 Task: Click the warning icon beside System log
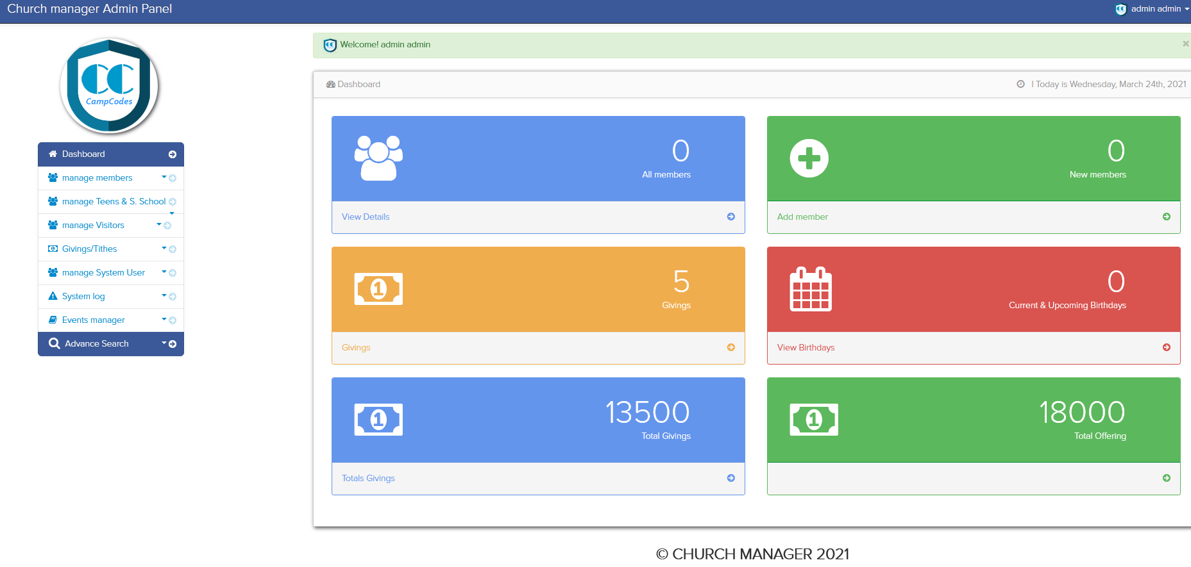point(53,296)
